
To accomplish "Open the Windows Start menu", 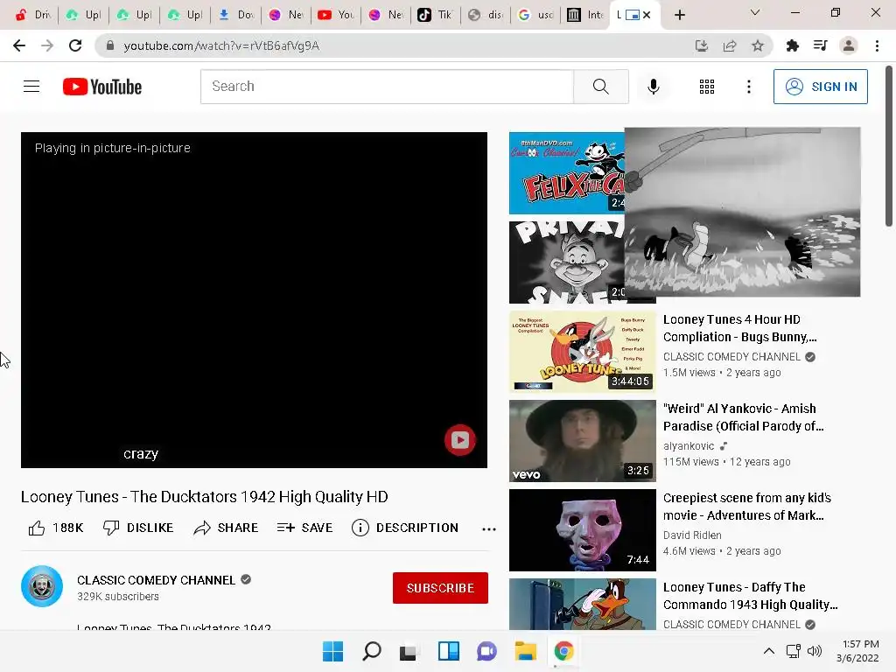I will pyautogui.click(x=332, y=651).
